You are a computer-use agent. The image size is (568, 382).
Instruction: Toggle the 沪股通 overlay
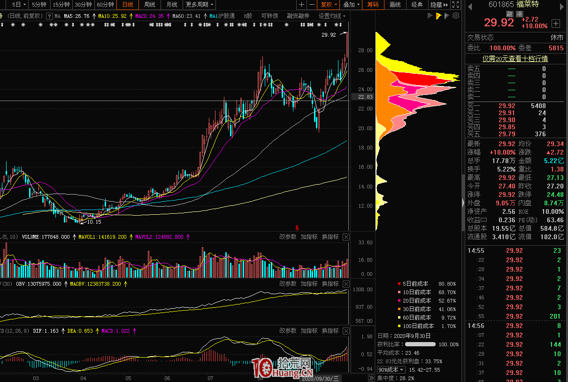pos(226,16)
